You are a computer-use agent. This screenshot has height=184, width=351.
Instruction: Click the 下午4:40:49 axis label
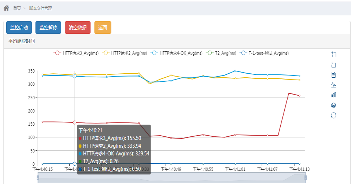tap(171, 169)
